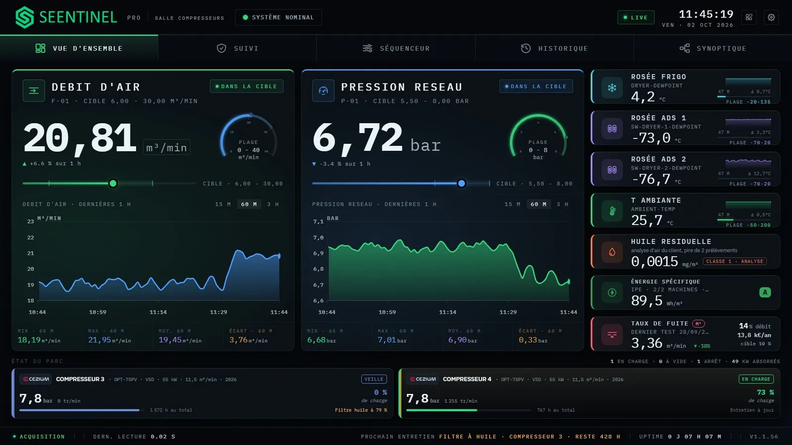
Task: Click the Rosée Frigo snowflake icon
Action: (612, 88)
